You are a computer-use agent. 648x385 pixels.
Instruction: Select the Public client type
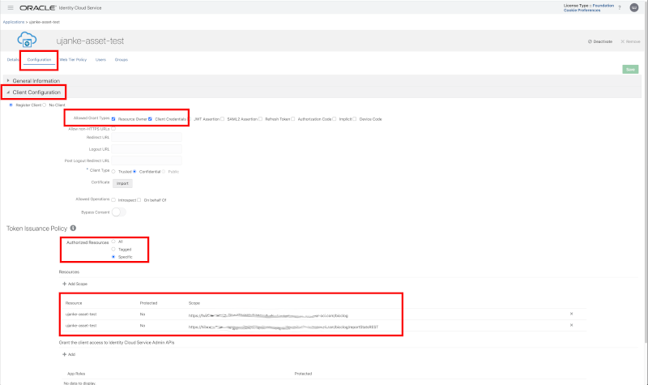(x=164, y=171)
